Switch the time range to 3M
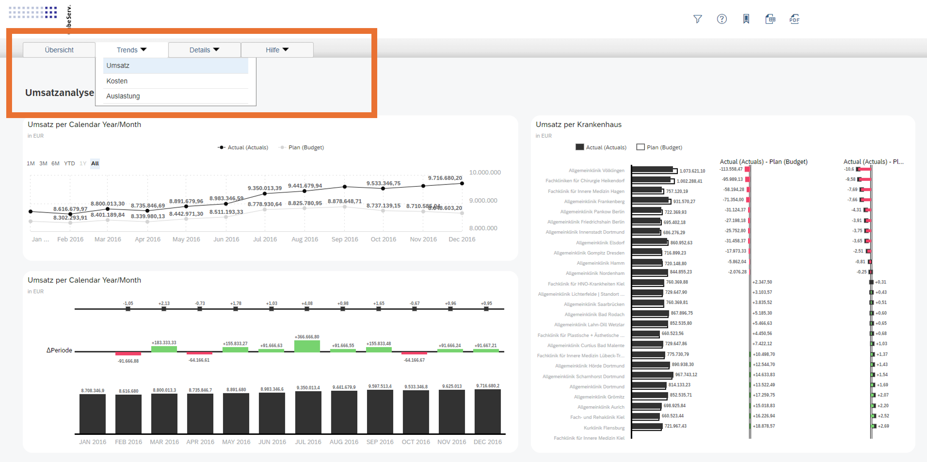927x462 pixels. pos(43,164)
